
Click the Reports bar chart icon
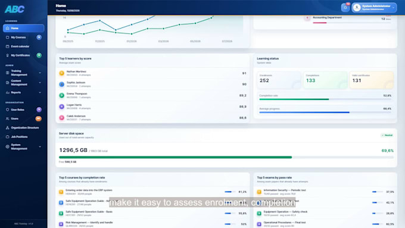[x=8, y=92]
